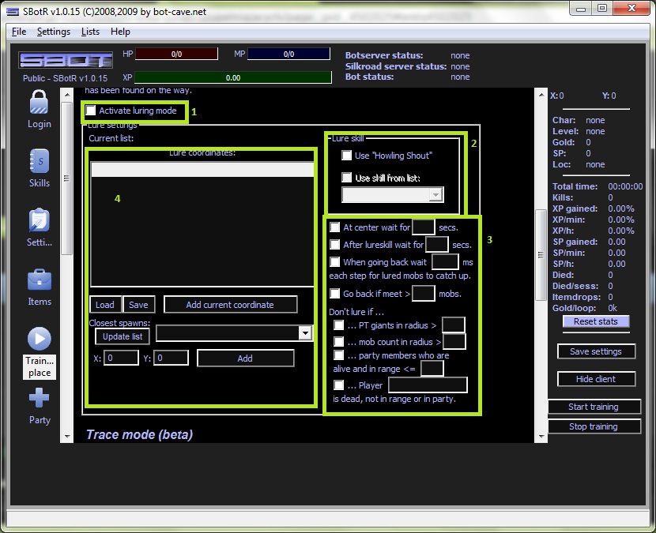Open the Training place play icon
The width and height of the screenshot is (656, 533).
pos(40,339)
